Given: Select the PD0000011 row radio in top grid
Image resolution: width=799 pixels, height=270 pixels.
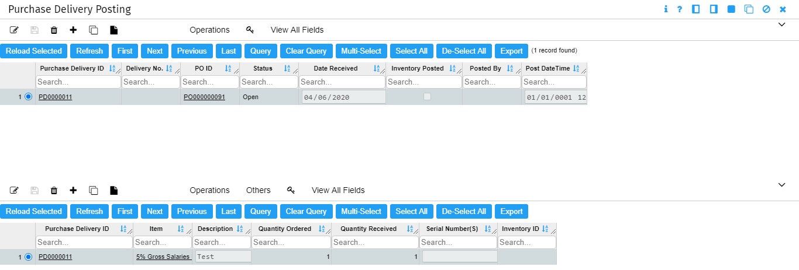Looking at the screenshot, I should (28, 97).
